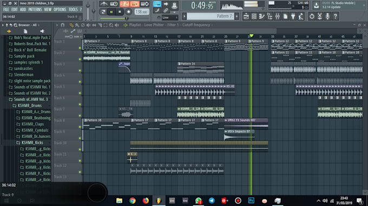Click the green playhead marker on timeline
Screen dimensions: 368x206
click(251, 36)
